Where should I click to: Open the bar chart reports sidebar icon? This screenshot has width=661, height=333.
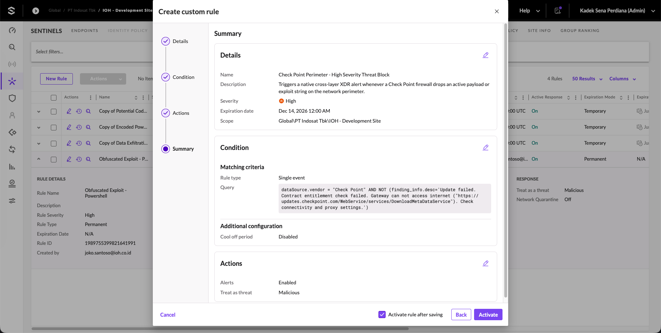coord(12,167)
